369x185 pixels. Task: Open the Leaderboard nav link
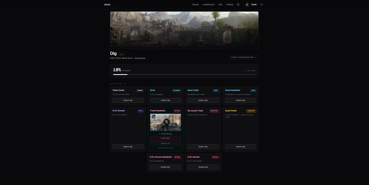pos(208,5)
